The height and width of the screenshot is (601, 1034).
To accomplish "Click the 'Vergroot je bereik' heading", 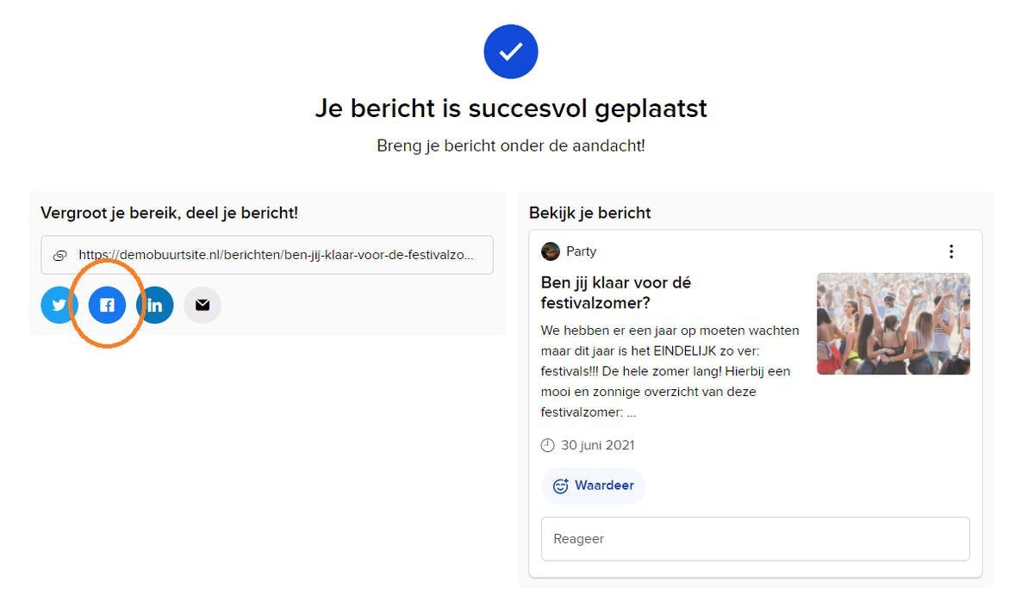I will click(169, 213).
